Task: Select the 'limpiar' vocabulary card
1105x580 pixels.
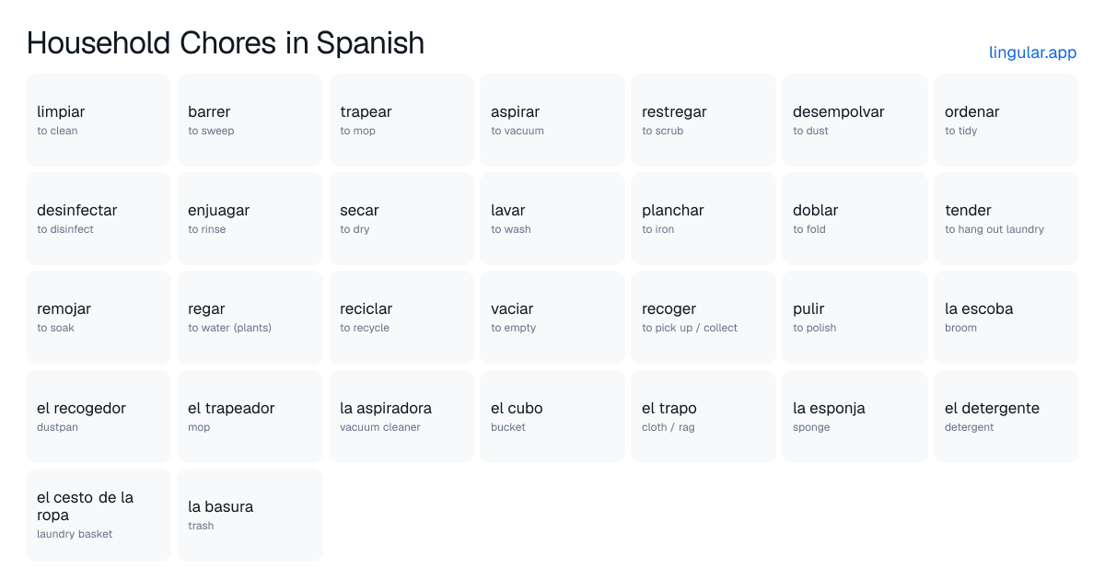Action: tap(99, 121)
